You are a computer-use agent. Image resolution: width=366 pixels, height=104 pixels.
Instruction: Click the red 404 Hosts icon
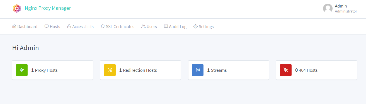click(286, 70)
